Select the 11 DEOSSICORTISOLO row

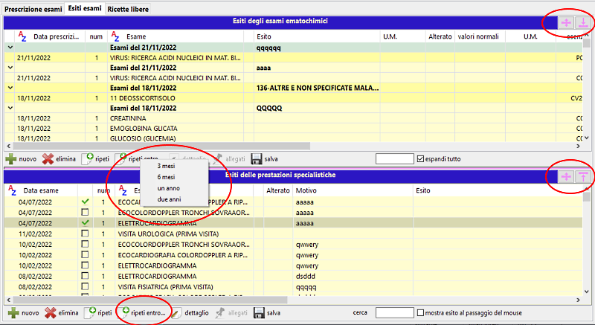293,98
